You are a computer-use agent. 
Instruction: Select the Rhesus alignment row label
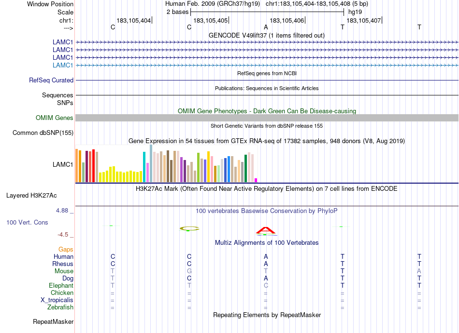tap(63, 264)
